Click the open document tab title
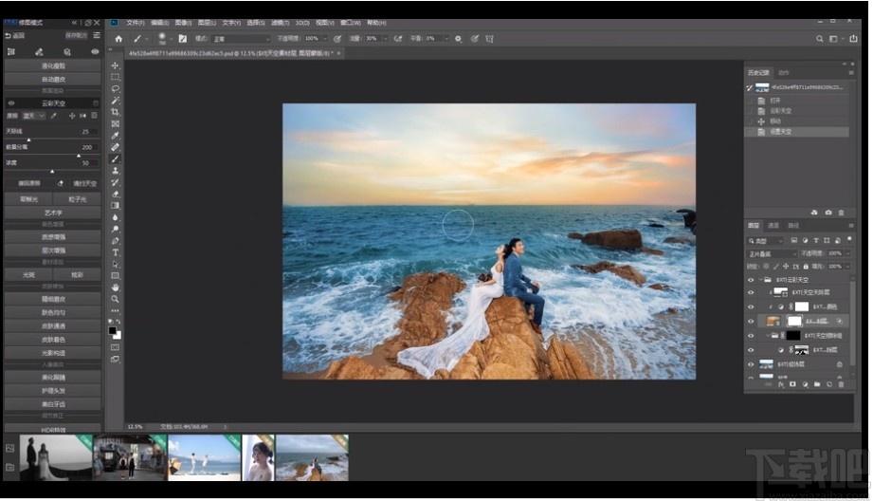 coord(230,53)
